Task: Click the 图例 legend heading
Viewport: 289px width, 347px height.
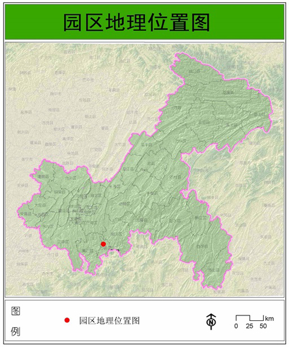Action: (16, 322)
